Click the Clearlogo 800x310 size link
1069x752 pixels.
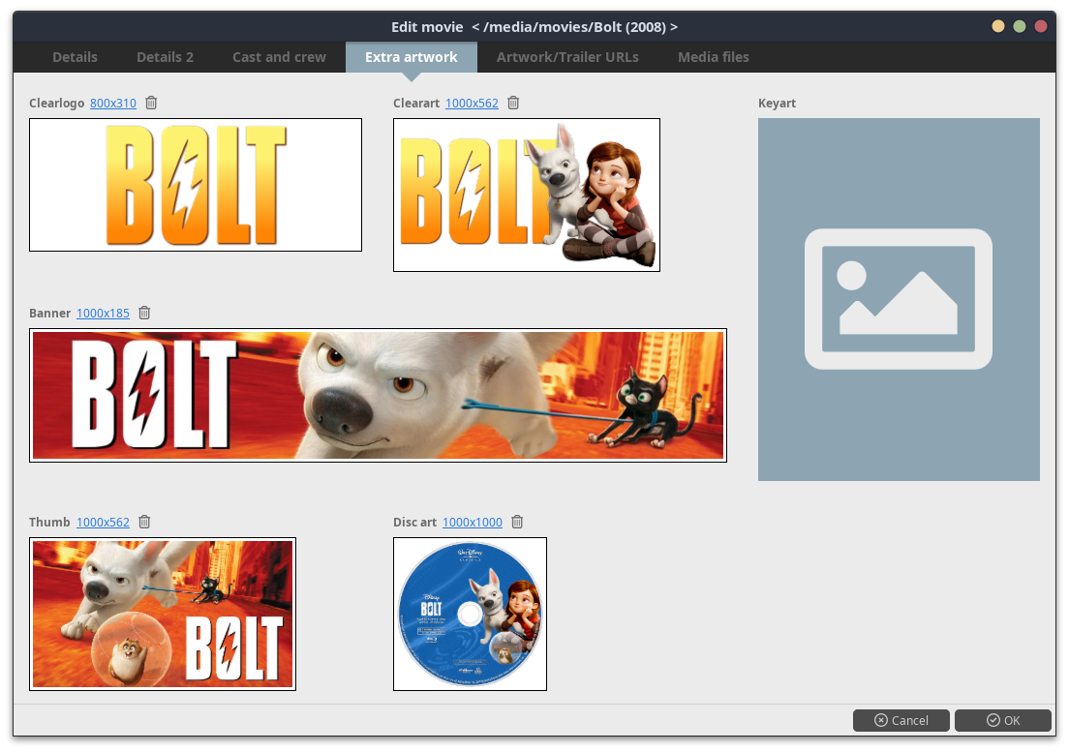[113, 104]
